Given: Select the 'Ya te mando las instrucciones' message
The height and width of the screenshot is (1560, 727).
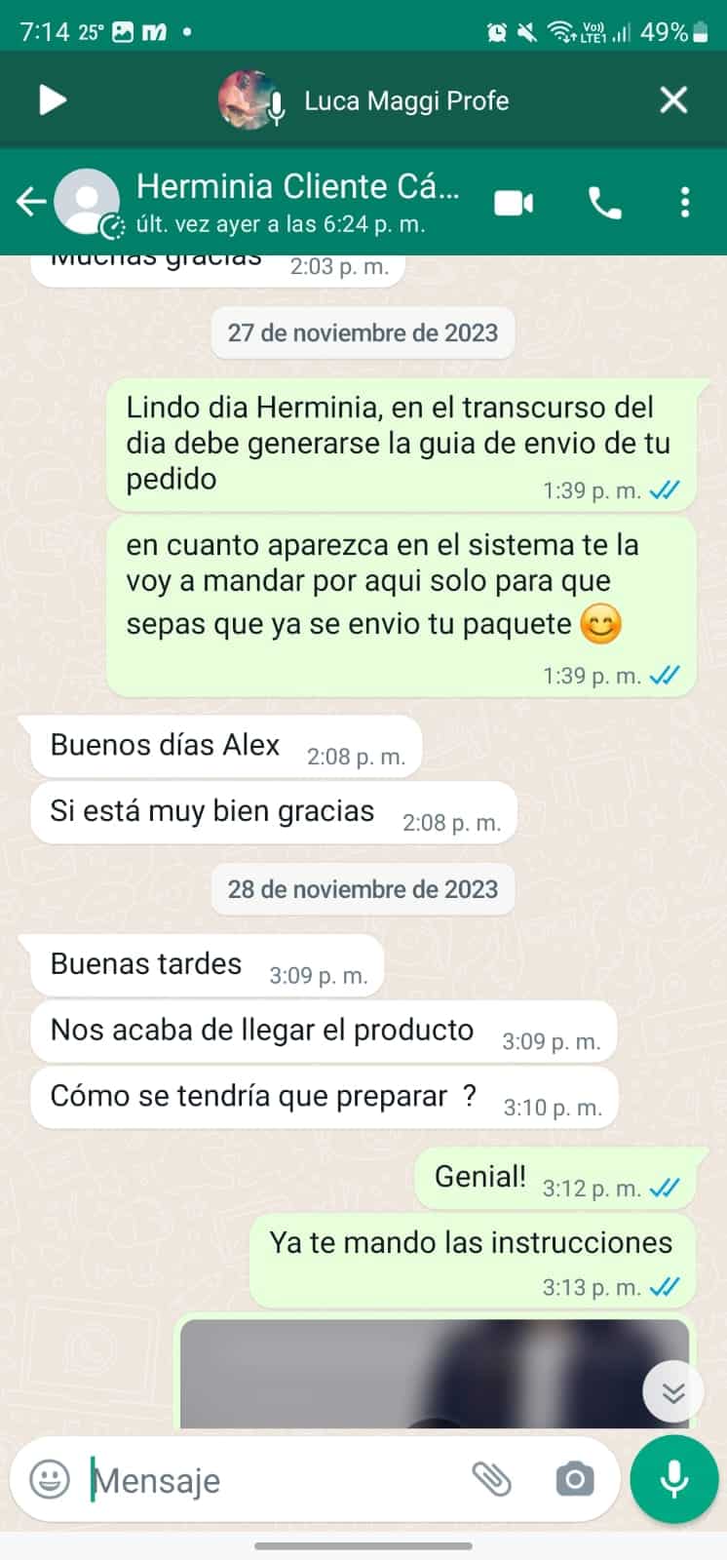Looking at the screenshot, I should click(x=473, y=1260).
